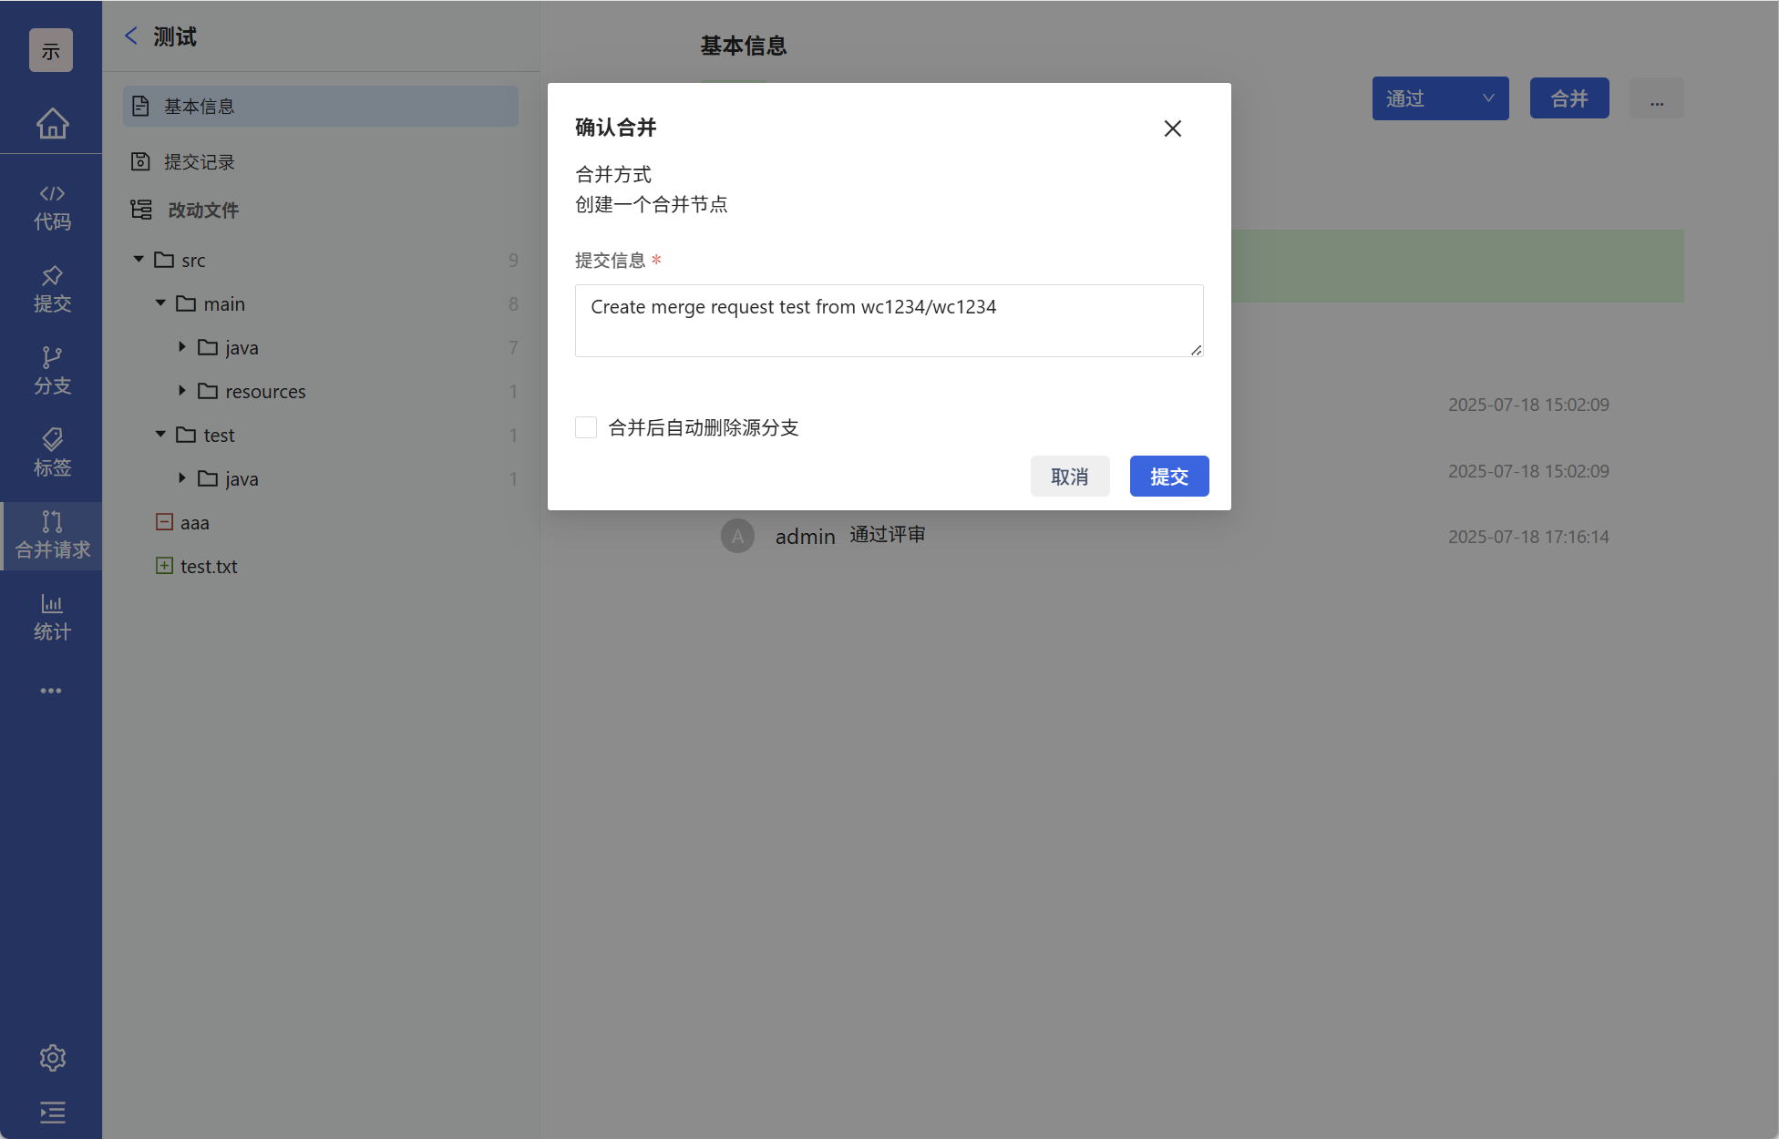Click 取消 to cancel the merge
Screen dimensions: 1779x1139
(x=1069, y=477)
